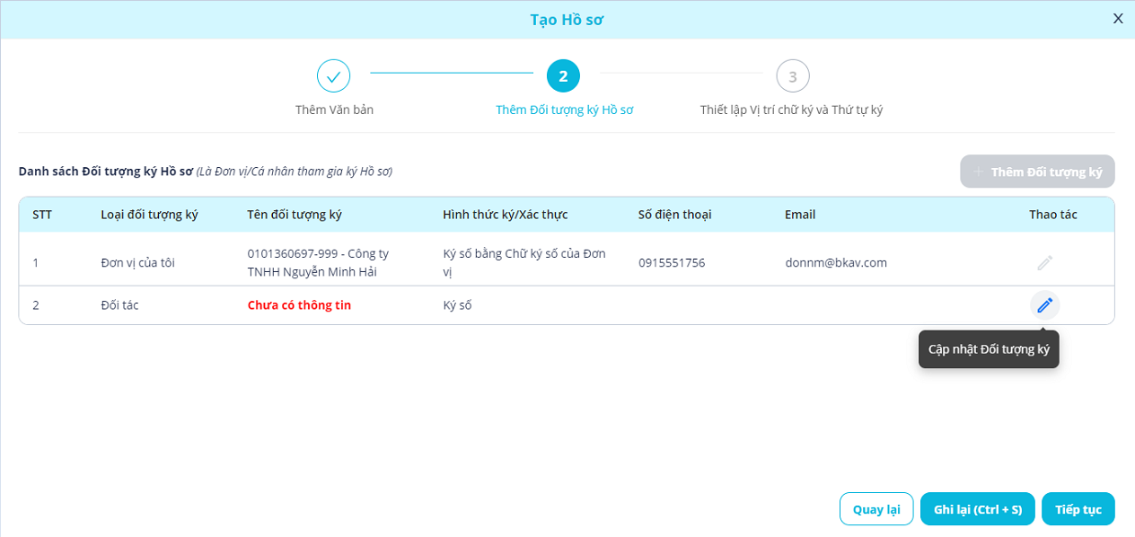Viewport: 1135px width, 537px height.
Task: Click the plus Thêm Đối tượng ký button
Action: point(1037,172)
